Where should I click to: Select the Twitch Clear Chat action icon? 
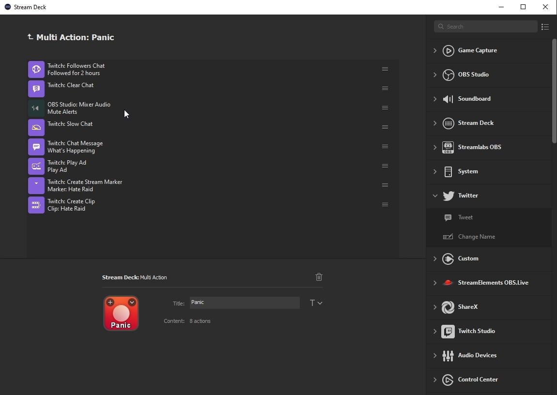point(36,89)
